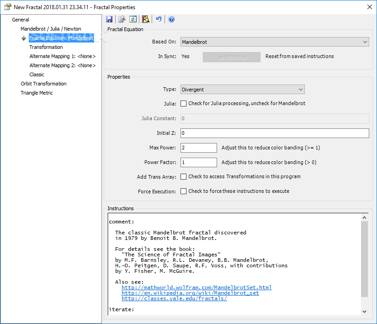Screen dimensions: 377x324
Task: Open help with the question mark icon
Action: 171,19
